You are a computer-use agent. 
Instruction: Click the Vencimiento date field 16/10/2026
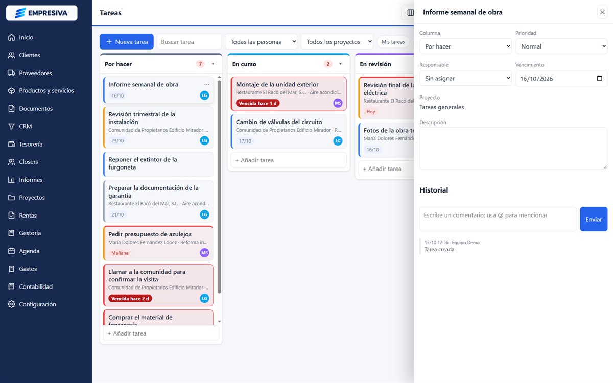click(561, 79)
